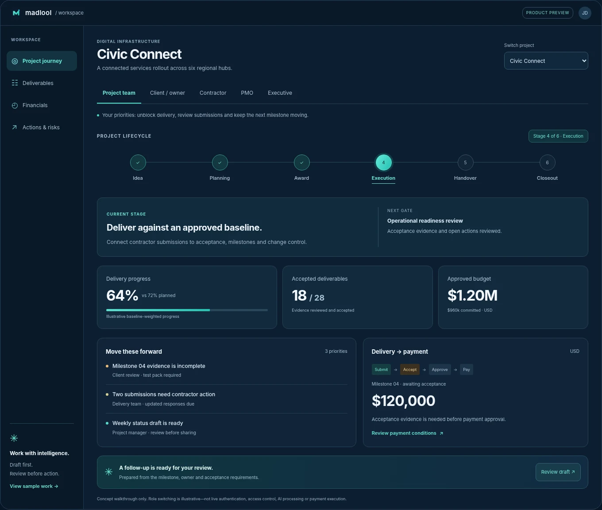Image resolution: width=602 pixels, height=510 pixels.
Task: Click the sparkle icon in follow-up banner
Action: pyautogui.click(x=108, y=472)
